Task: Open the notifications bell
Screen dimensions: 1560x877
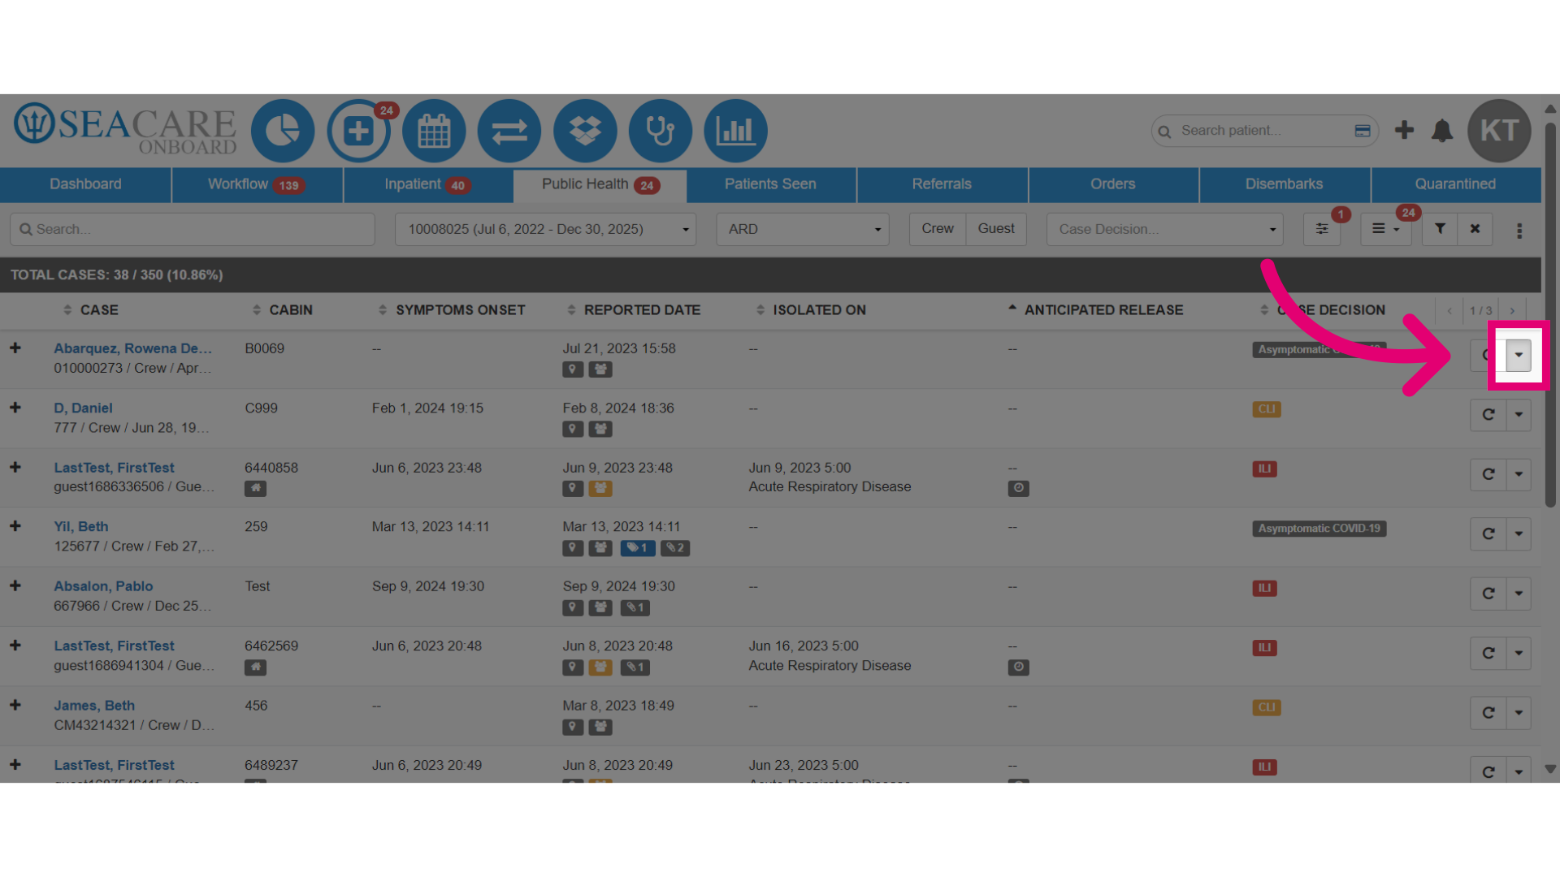Action: pos(1442,130)
